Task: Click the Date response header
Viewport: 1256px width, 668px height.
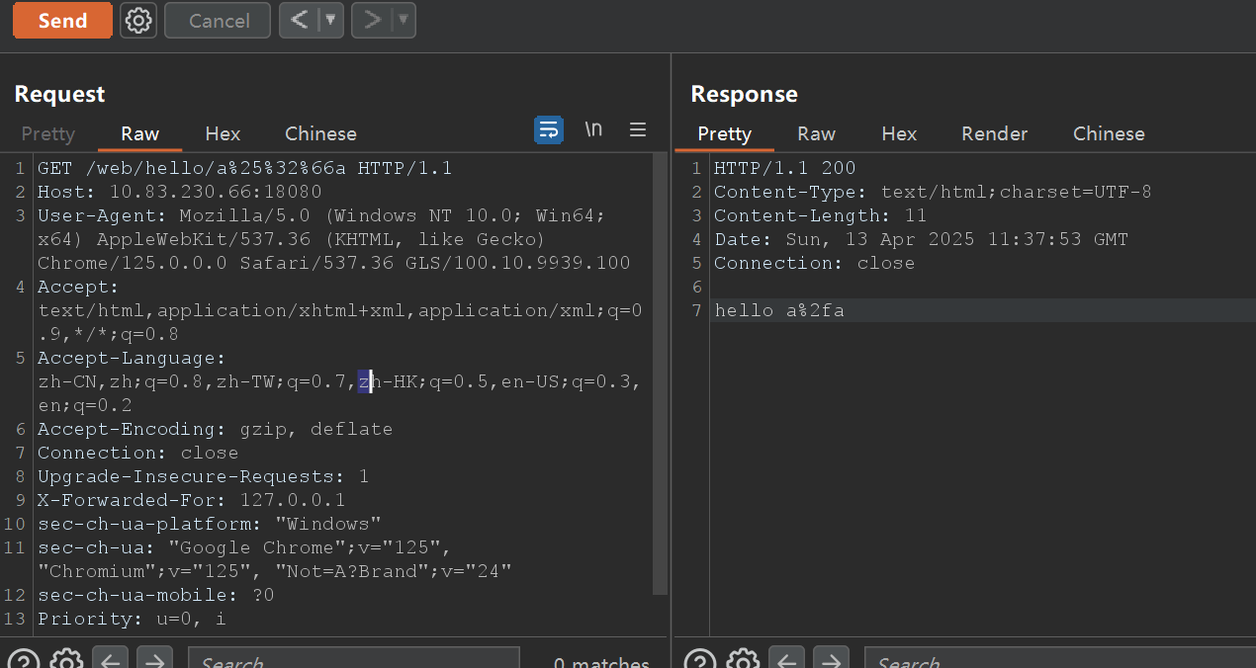Action: pyautogui.click(x=921, y=239)
